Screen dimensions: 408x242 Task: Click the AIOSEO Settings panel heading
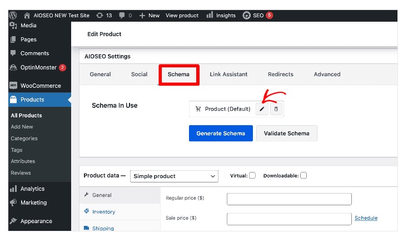pyautogui.click(x=107, y=56)
